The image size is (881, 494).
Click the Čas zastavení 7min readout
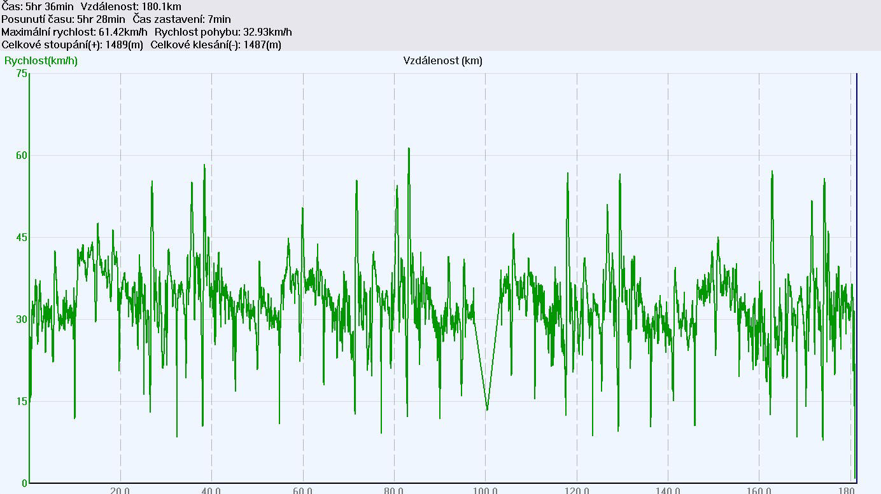pos(182,19)
